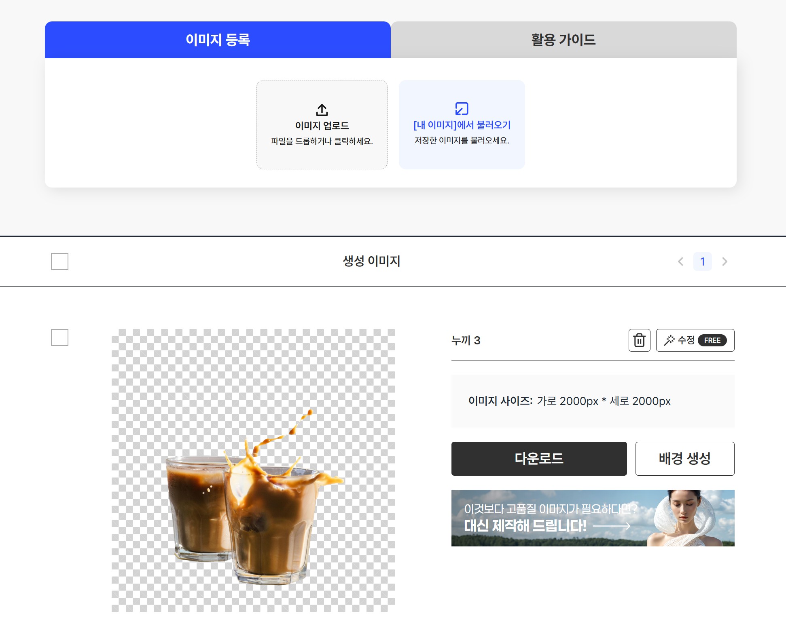Click the arrow on the promo banner

pos(612,526)
